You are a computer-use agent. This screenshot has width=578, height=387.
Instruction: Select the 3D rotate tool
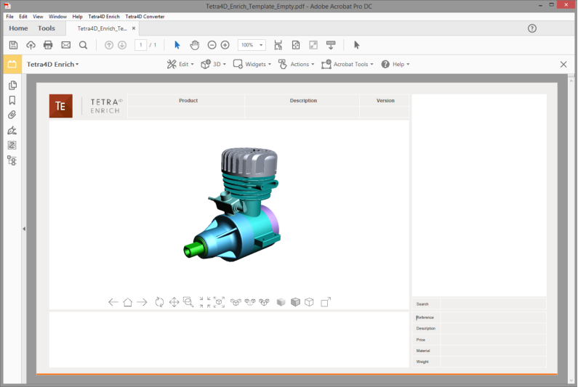[x=159, y=302]
